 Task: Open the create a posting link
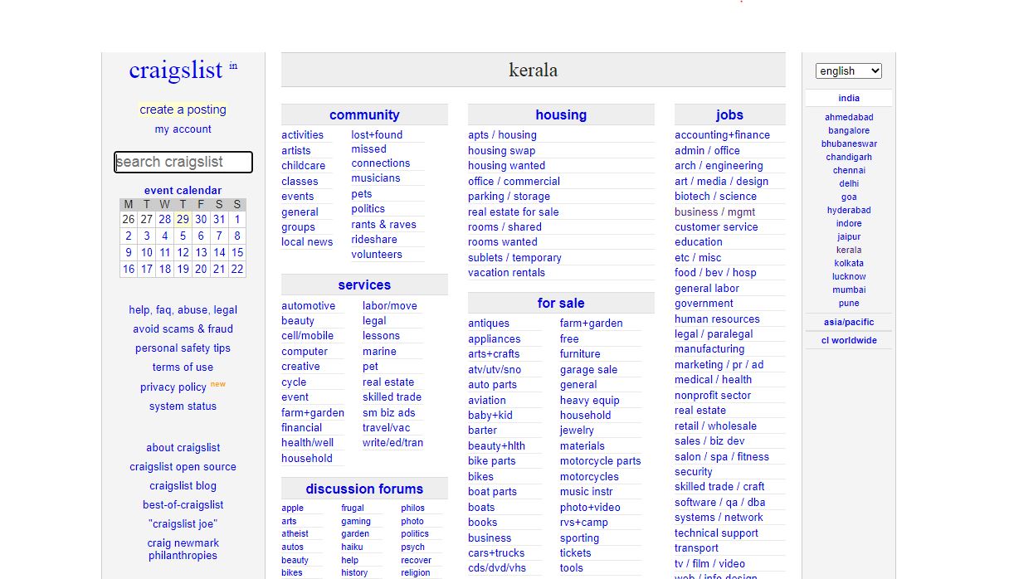coord(183,109)
